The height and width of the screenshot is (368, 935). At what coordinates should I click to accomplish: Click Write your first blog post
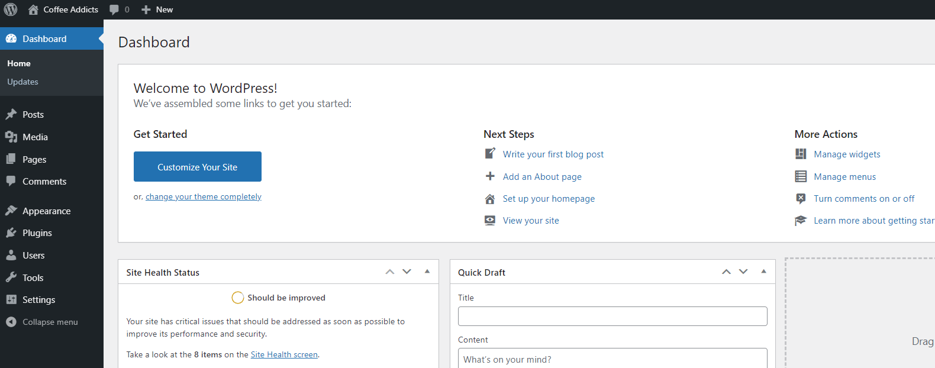[x=553, y=154]
